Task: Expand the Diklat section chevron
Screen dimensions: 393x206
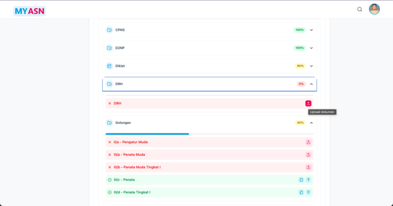Action: coord(311,66)
